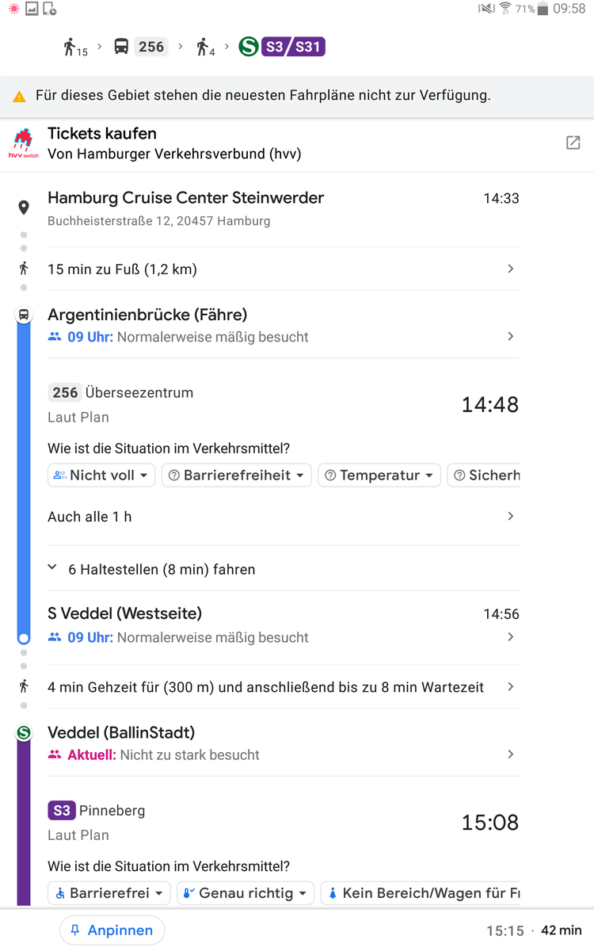Open the 'Nicht voll' crowding dropdown
The width and height of the screenshot is (594, 951).
(101, 475)
